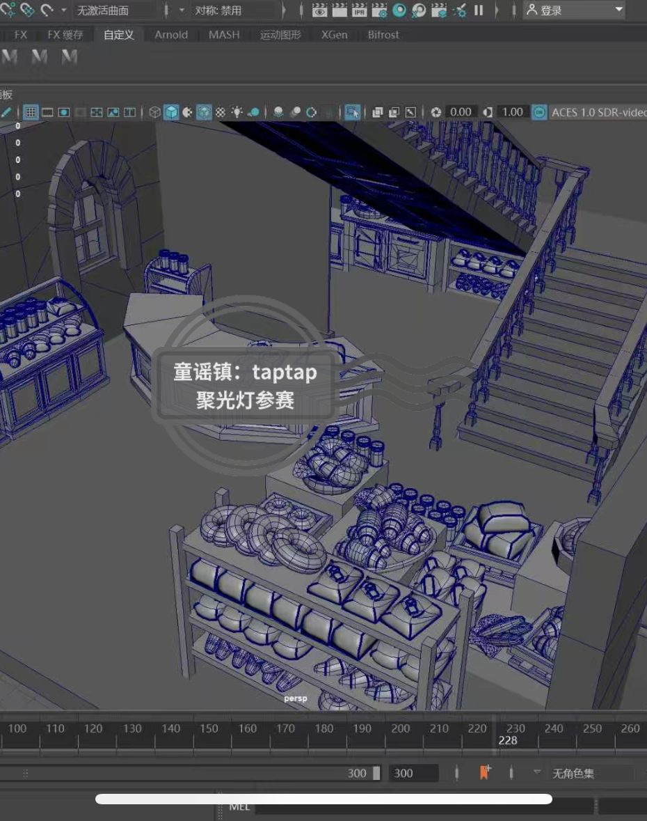Open the Render View window icon

(x=319, y=10)
